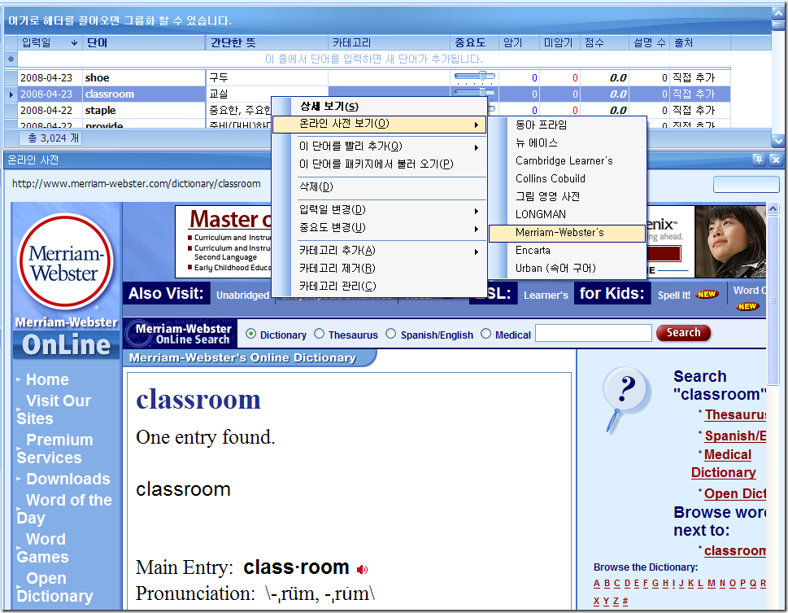788x613 pixels.
Task: Select the Spanish/English radio button
Action: [391, 334]
